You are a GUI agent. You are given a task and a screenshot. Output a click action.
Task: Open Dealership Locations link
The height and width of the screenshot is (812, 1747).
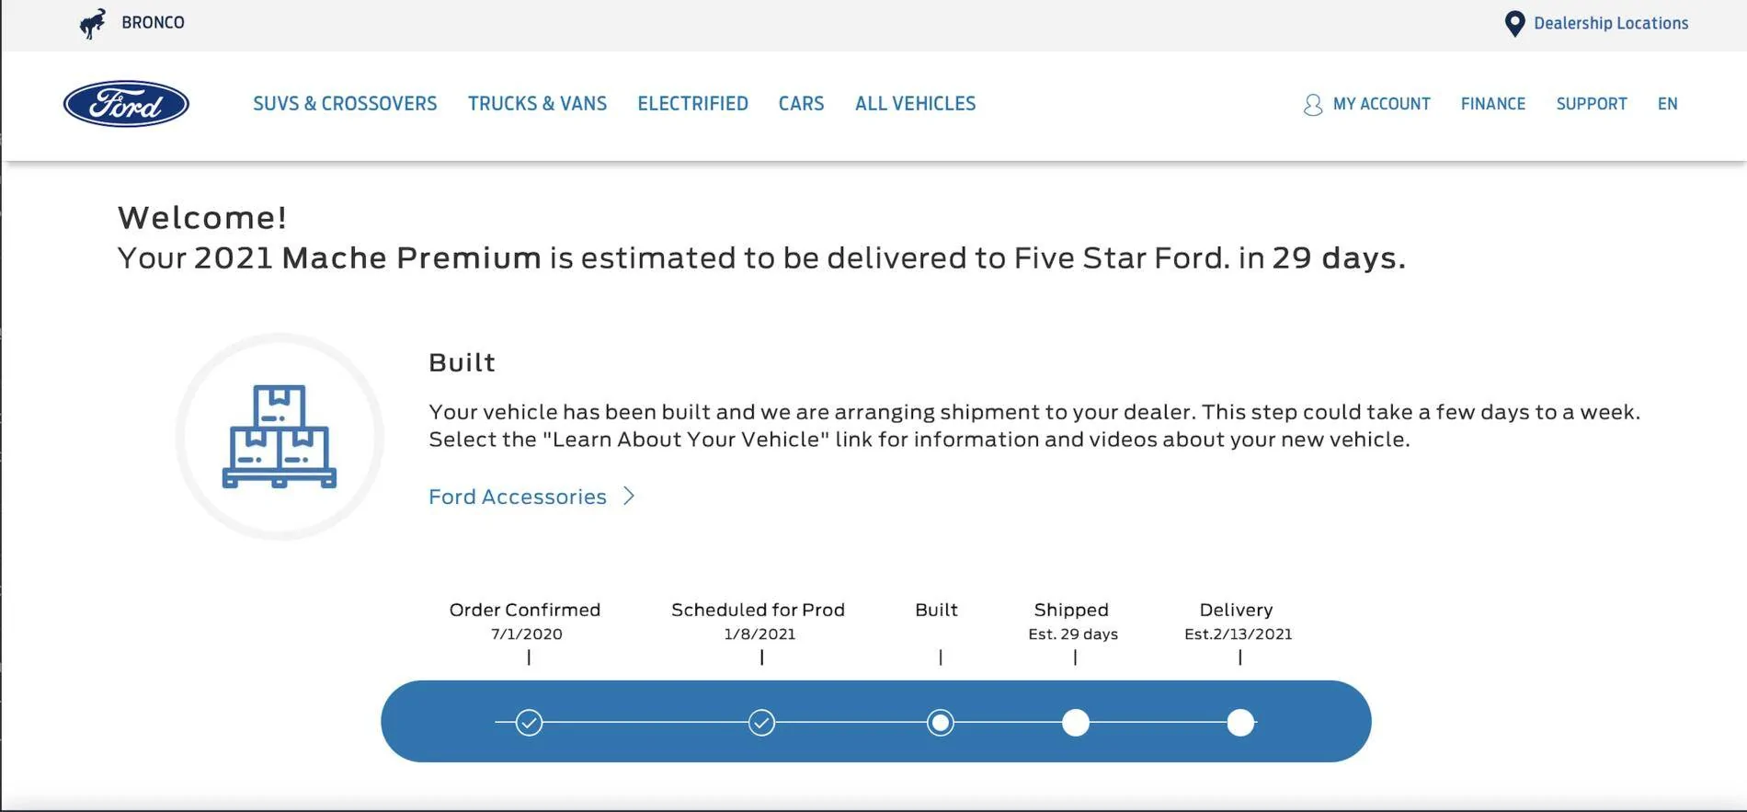(x=1610, y=24)
